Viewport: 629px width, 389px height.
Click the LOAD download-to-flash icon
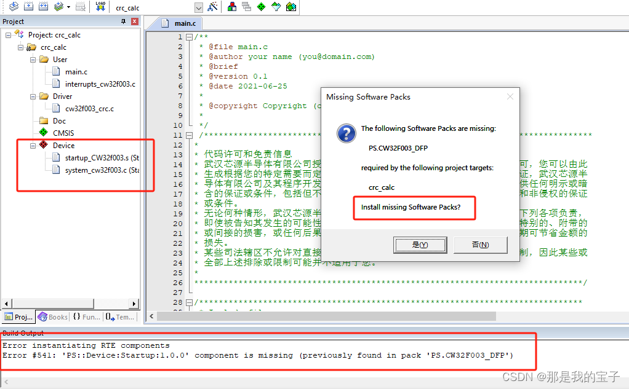point(102,7)
